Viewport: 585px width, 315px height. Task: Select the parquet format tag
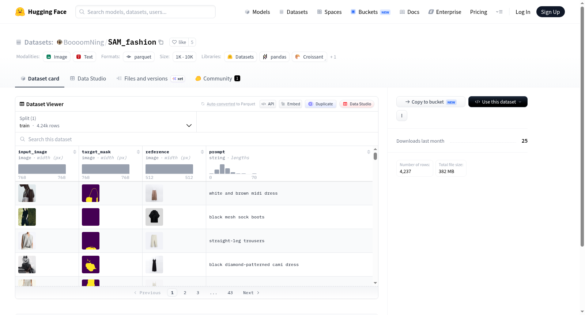(x=139, y=57)
